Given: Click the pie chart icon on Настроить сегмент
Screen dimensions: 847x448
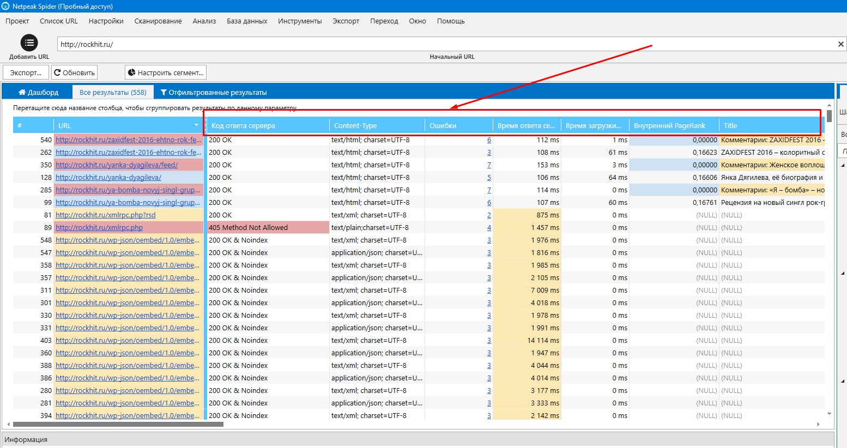Looking at the screenshot, I should pos(131,72).
